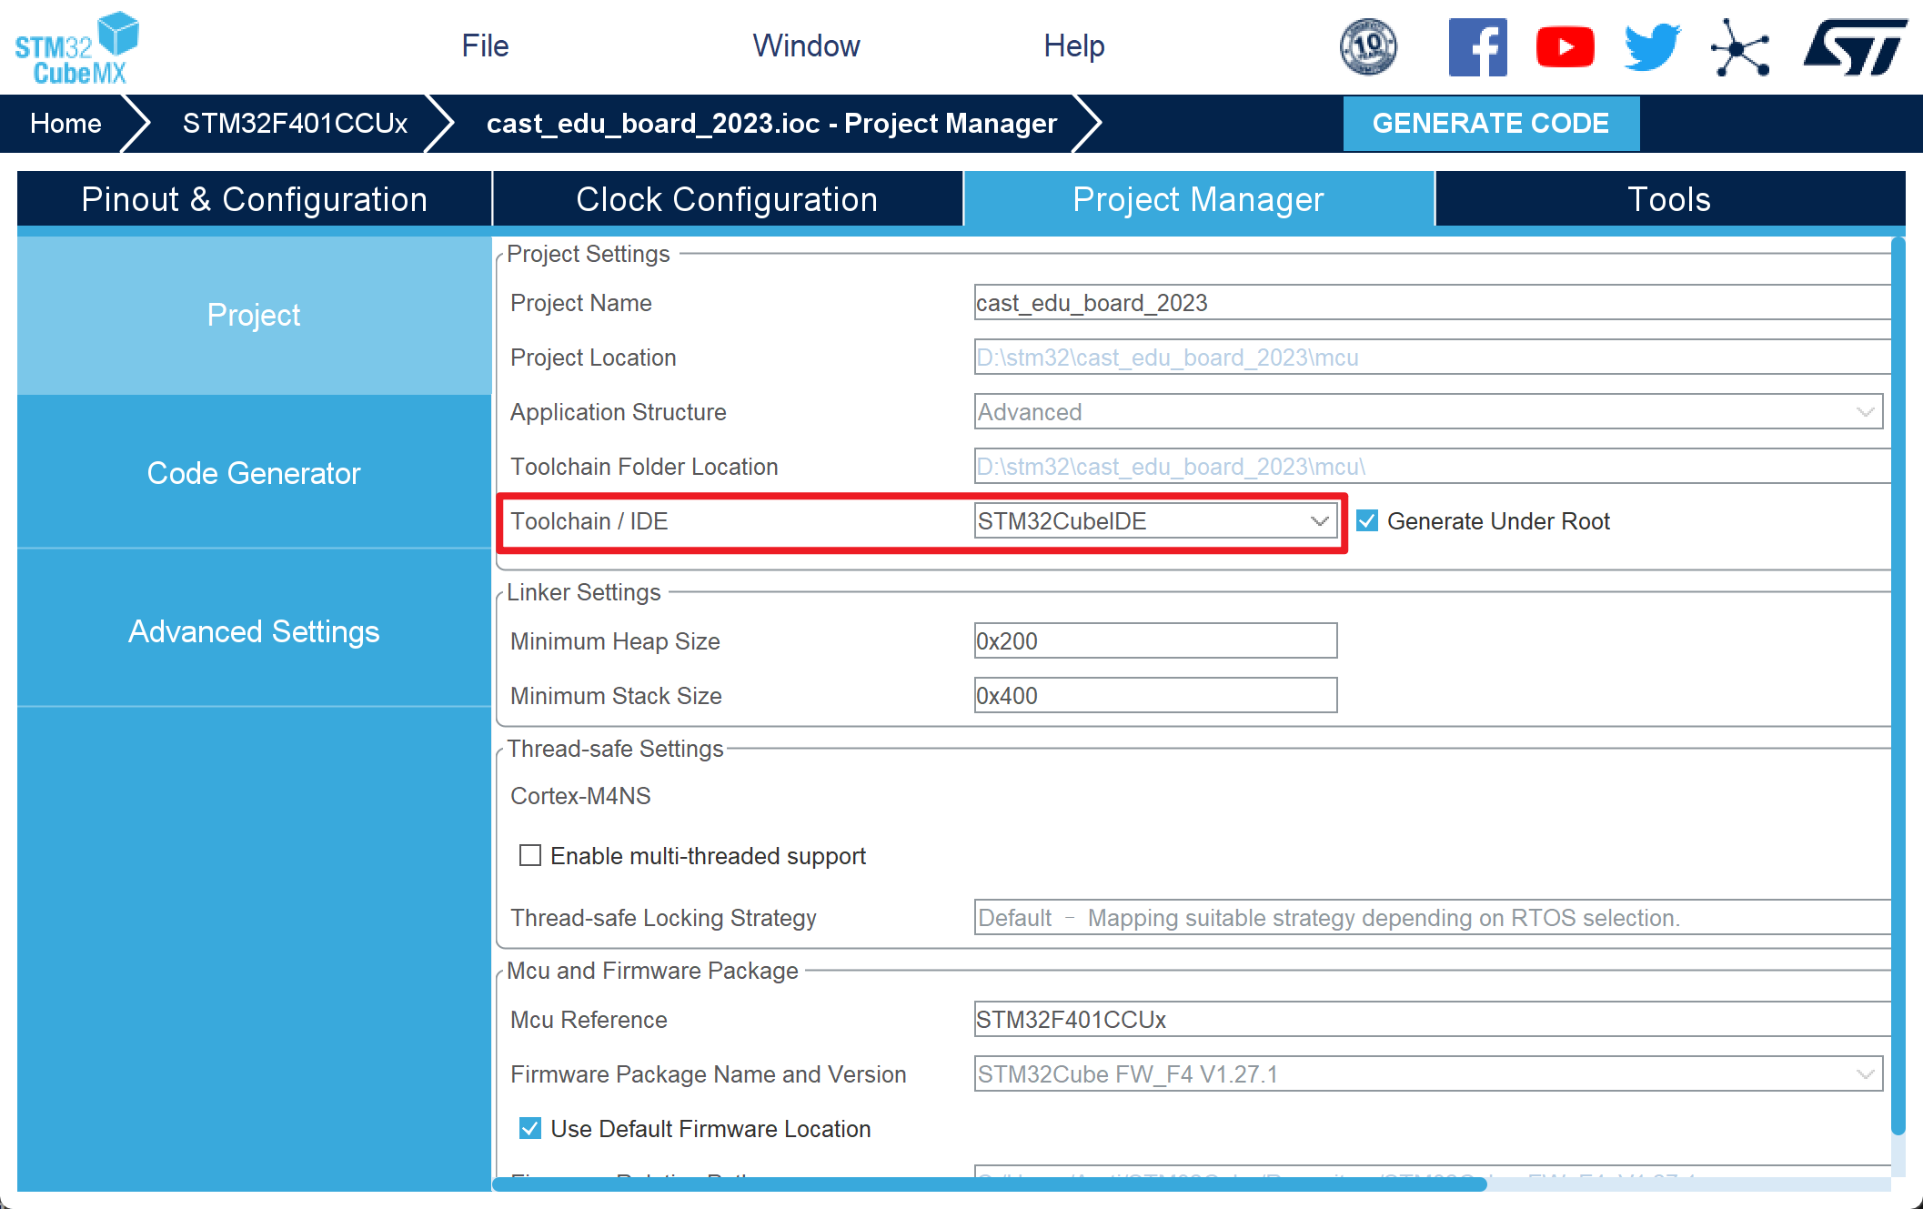Click the Project Location field
1923x1209 pixels.
[x=1432, y=358]
